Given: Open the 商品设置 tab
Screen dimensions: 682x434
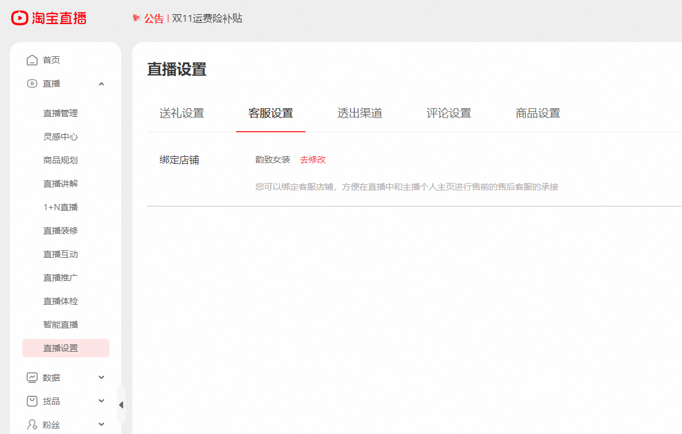Looking at the screenshot, I should coord(538,114).
